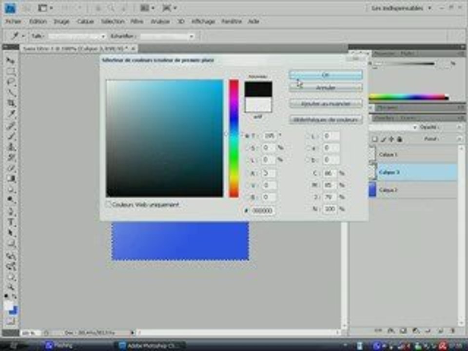Screen dimensions: 468x351
Task: Click the layer lock icon
Action: 399,139
